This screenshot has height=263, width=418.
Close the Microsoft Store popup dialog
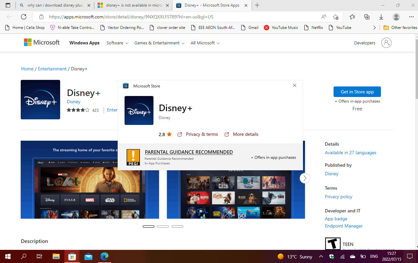294,85
